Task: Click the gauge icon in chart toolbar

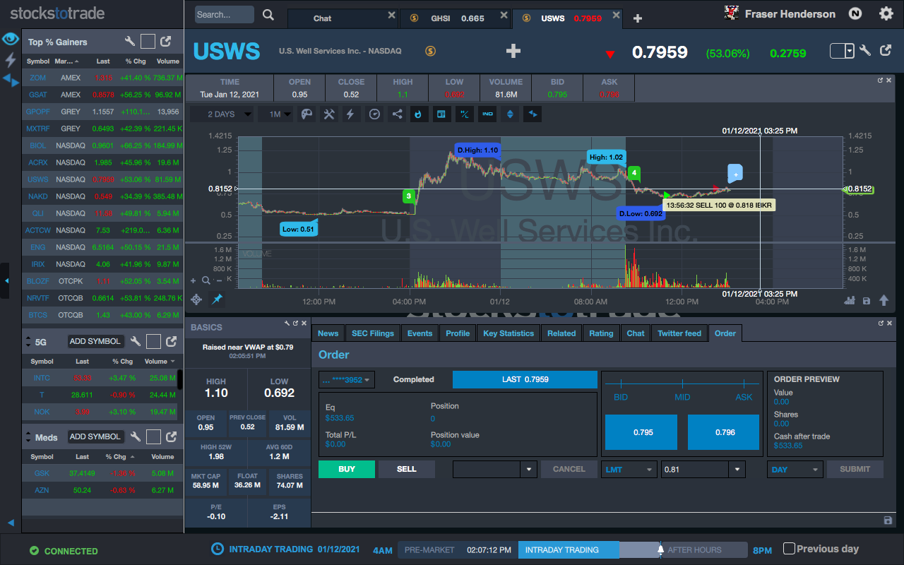Action: pyautogui.click(x=375, y=114)
